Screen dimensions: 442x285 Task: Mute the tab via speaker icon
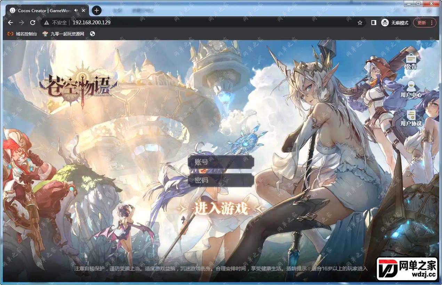click(76, 10)
